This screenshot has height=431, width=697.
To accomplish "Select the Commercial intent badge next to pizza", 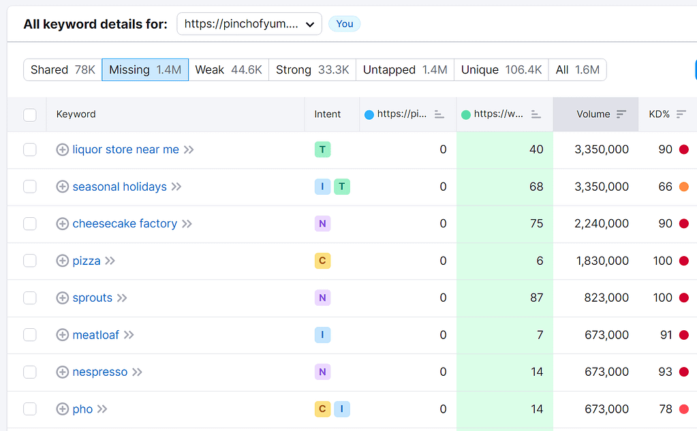I will coord(322,261).
